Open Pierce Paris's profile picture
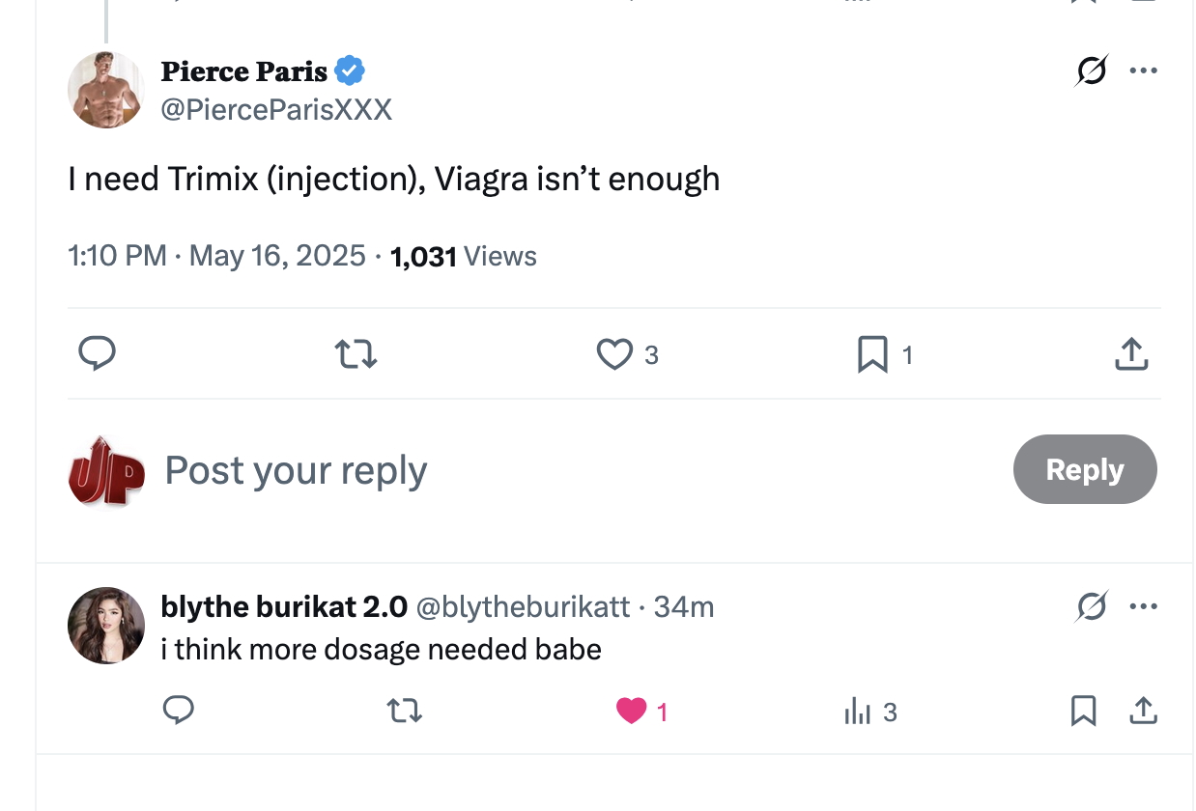Image resolution: width=1196 pixels, height=811 pixels. tap(106, 89)
